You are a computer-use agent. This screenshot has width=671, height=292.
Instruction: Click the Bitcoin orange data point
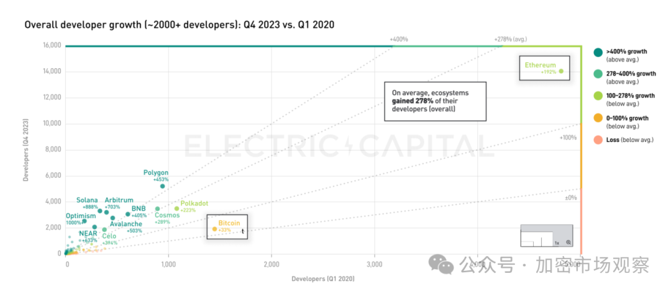coord(215,229)
